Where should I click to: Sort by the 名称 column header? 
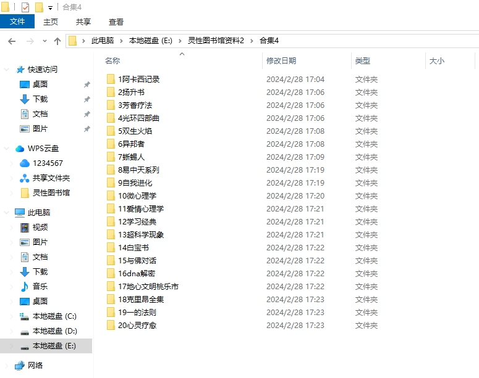(112, 60)
